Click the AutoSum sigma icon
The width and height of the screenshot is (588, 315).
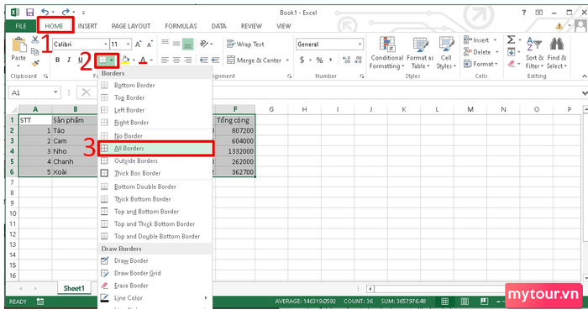point(511,39)
